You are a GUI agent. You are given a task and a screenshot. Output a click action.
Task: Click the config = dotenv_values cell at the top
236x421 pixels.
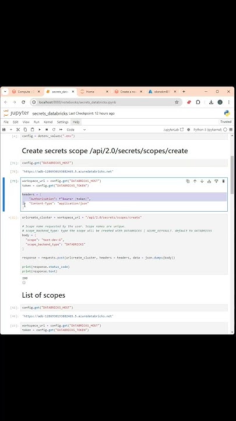point(124,136)
